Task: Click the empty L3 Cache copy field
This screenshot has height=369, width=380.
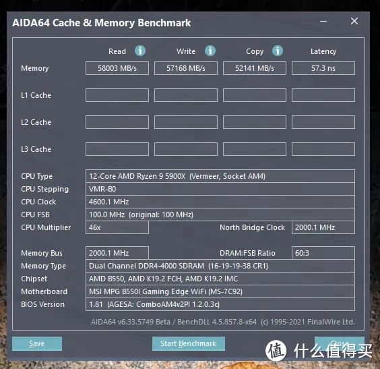Action: point(255,149)
